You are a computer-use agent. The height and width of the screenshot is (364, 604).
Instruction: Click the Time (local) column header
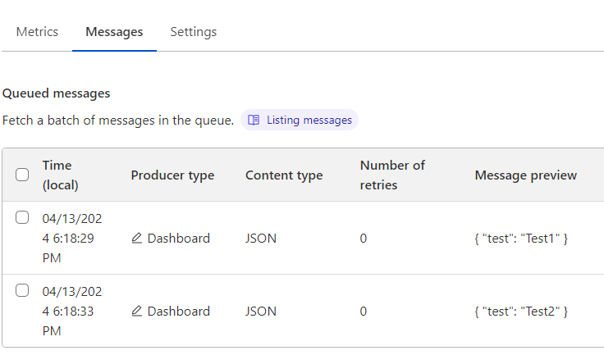[61, 175]
